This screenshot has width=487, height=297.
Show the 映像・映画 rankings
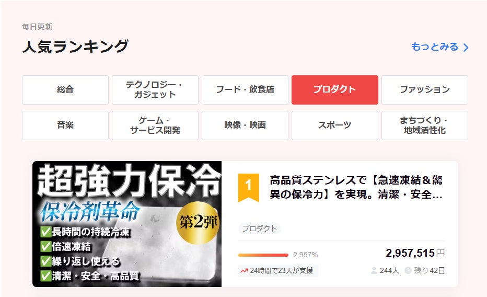pyautogui.click(x=245, y=125)
